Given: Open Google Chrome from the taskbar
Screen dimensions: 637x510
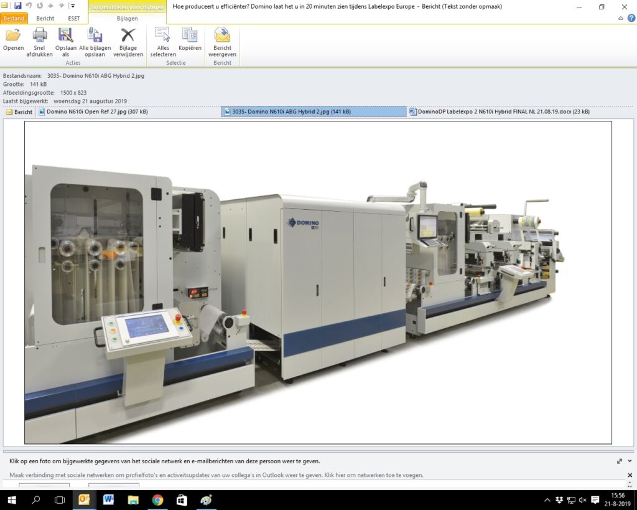Looking at the screenshot, I should (x=157, y=500).
